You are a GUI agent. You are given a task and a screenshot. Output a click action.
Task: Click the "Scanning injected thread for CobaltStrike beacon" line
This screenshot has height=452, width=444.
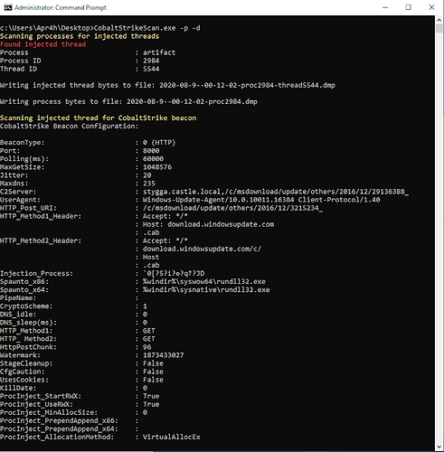(99, 118)
